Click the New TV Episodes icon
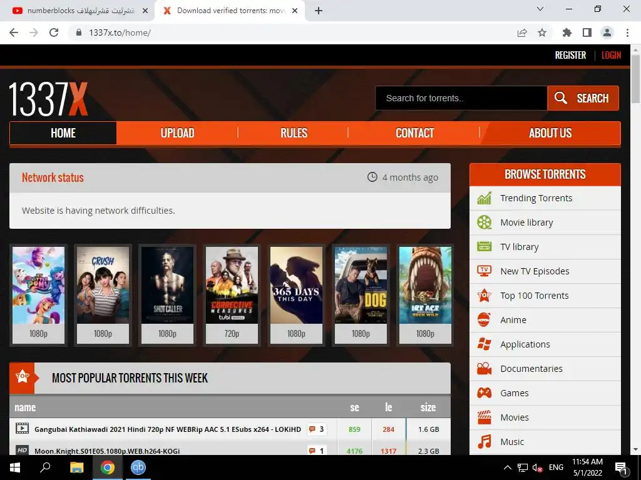 click(484, 271)
